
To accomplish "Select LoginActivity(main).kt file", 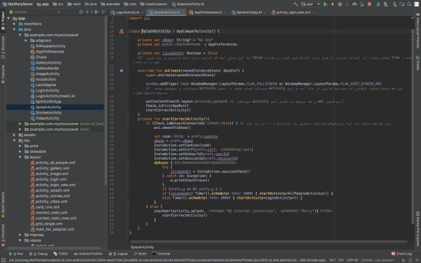I will 55,96.
